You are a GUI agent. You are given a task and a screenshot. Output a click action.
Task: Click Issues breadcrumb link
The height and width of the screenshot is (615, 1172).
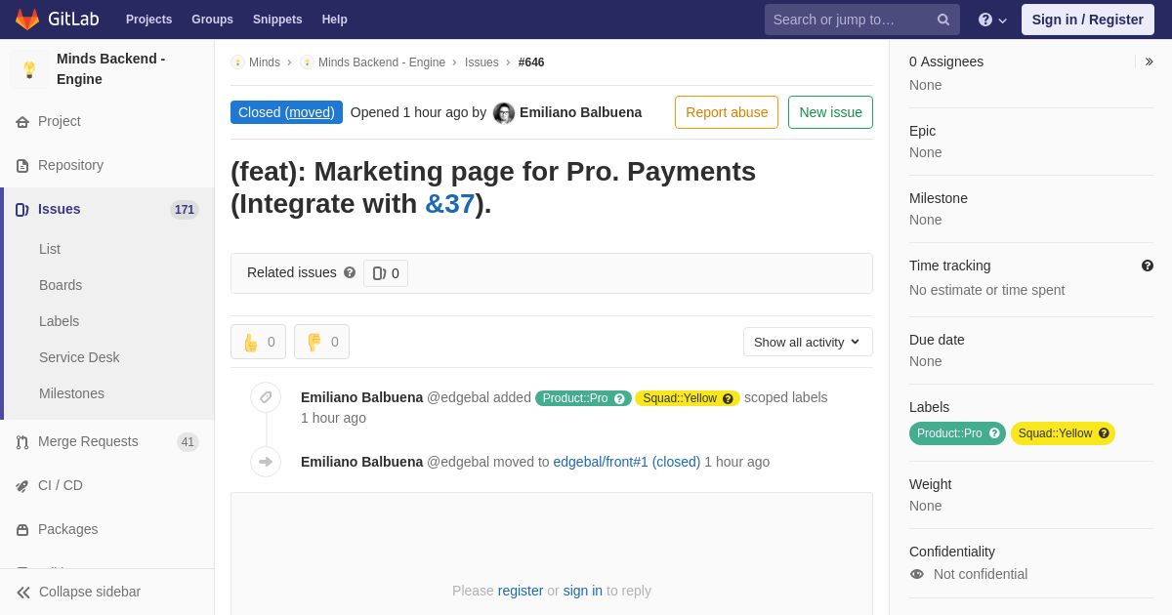(481, 62)
